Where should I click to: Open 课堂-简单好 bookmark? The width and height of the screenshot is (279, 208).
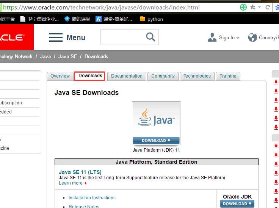pyautogui.click(x=114, y=19)
